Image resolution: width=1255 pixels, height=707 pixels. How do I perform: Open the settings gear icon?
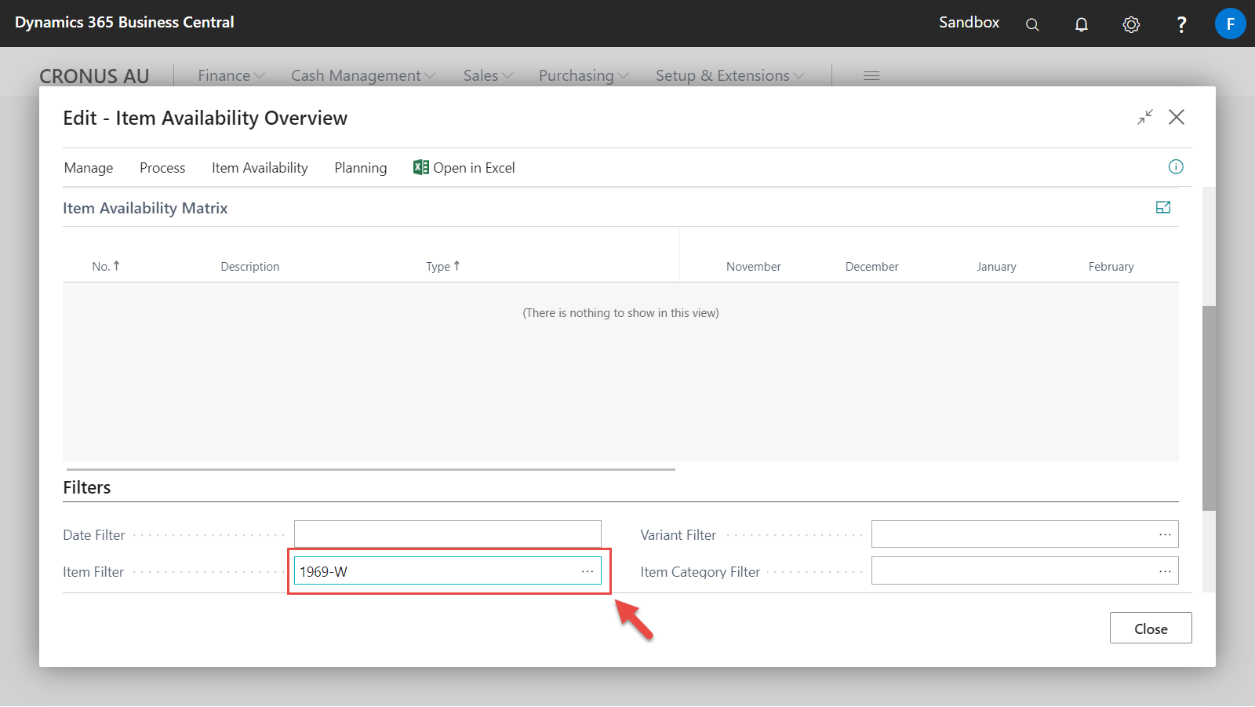pos(1131,24)
